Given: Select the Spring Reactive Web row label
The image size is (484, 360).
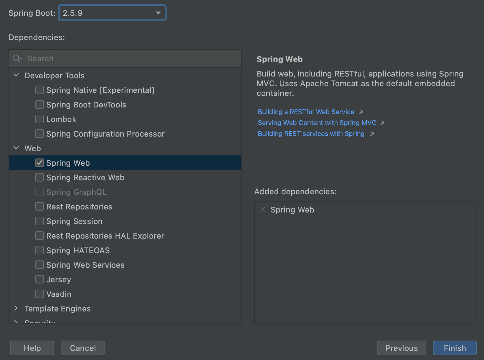Looking at the screenshot, I should 85,178.
